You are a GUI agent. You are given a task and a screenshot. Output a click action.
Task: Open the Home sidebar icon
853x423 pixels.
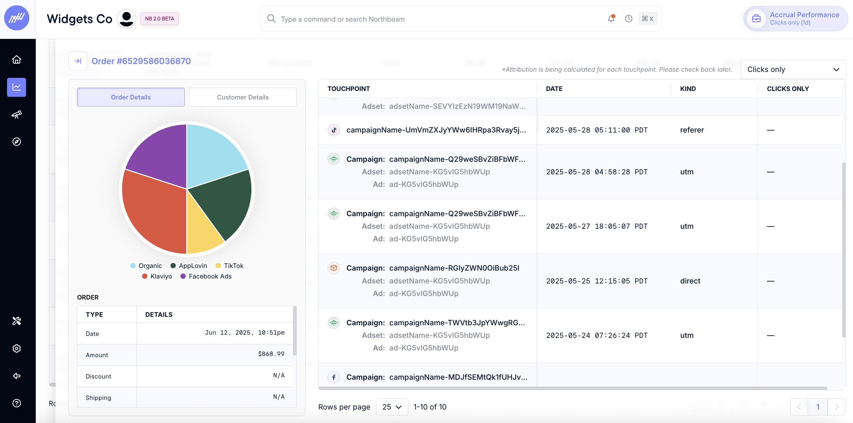(x=17, y=60)
